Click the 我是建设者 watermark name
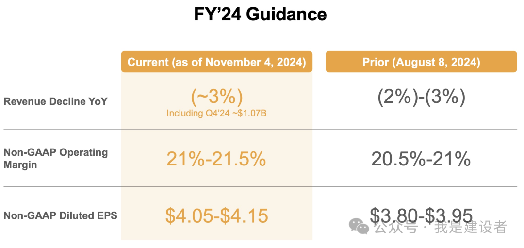The width and height of the screenshot is (524, 248). (470, 227)
